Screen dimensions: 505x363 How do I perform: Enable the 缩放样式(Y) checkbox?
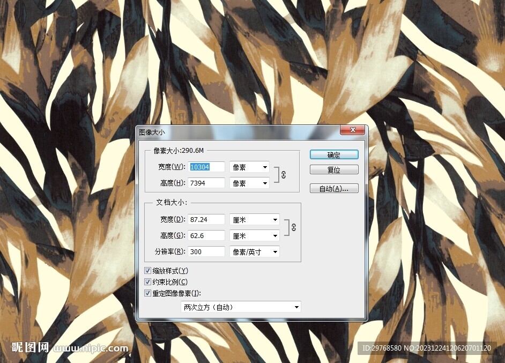pos(148,270)
